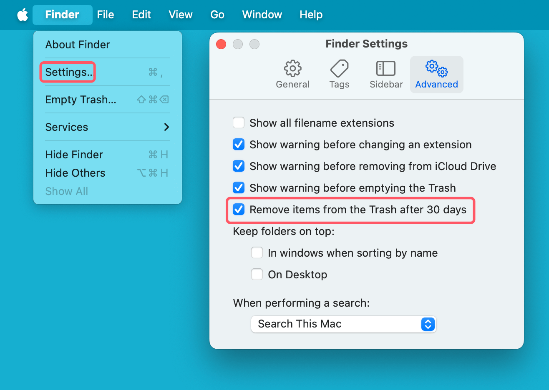Enable "Show all filename extensions"
This screenshot has width=549, height=390.
coord(238,122)
